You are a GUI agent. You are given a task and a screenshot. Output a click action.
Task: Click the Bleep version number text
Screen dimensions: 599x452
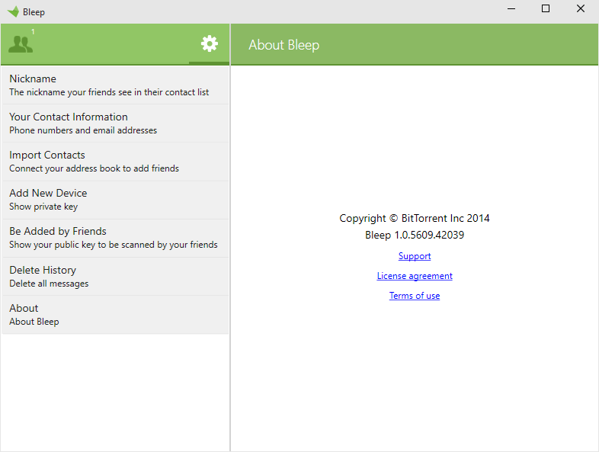(x=415, y=235)
